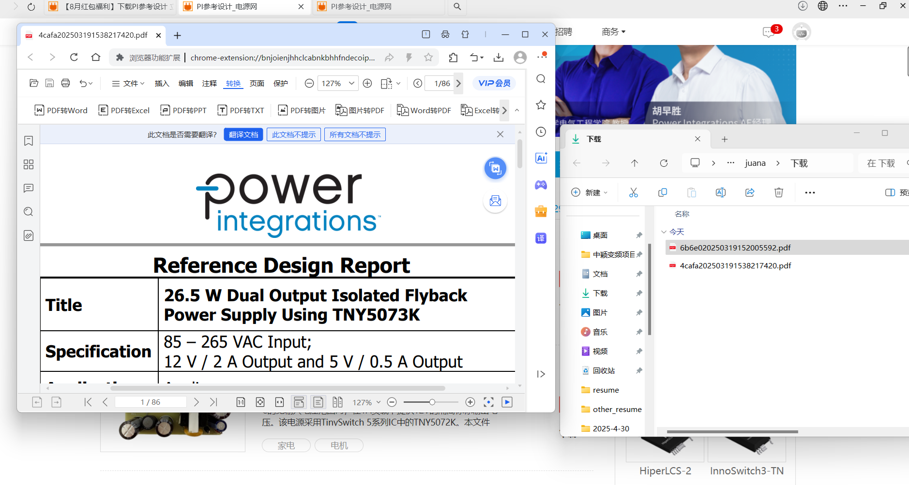Collapse the conversion toolbar ribbon
The image size is (909, 485).
(x=517, y=110)
